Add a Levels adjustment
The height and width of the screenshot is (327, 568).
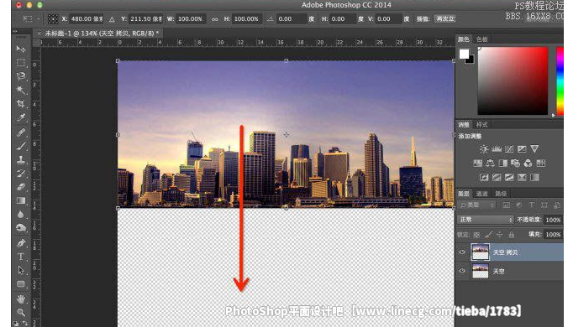click(x=497, y=149)
